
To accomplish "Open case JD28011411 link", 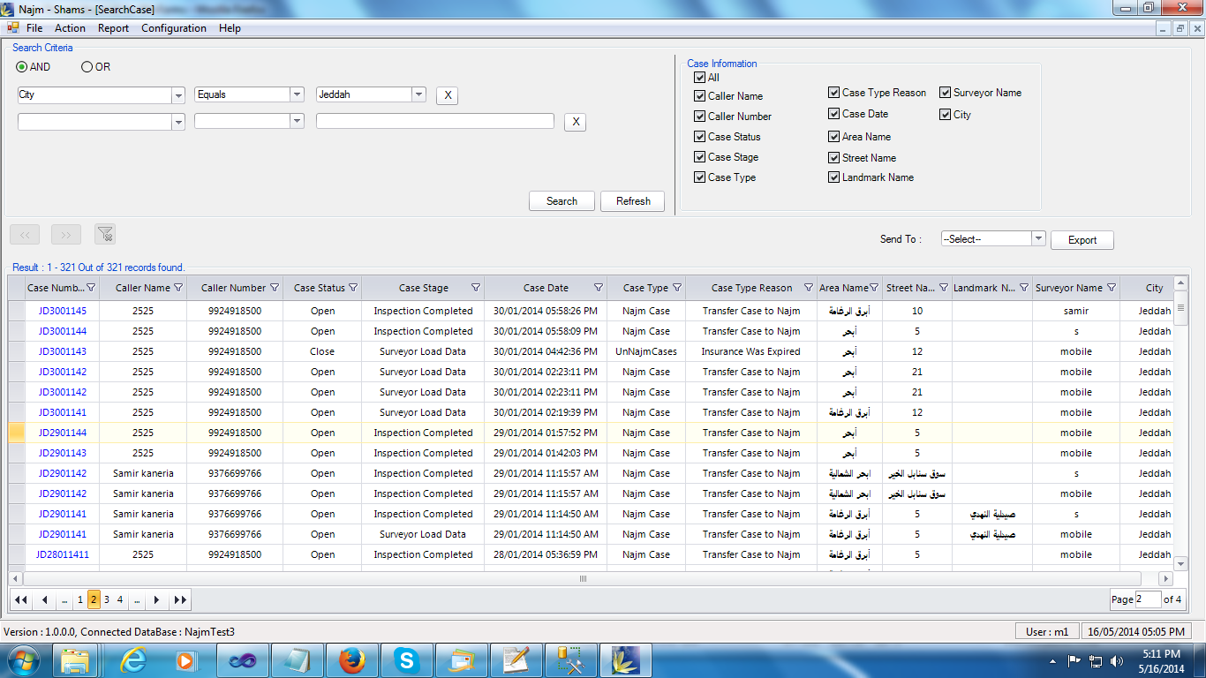I will click(63, 554).
